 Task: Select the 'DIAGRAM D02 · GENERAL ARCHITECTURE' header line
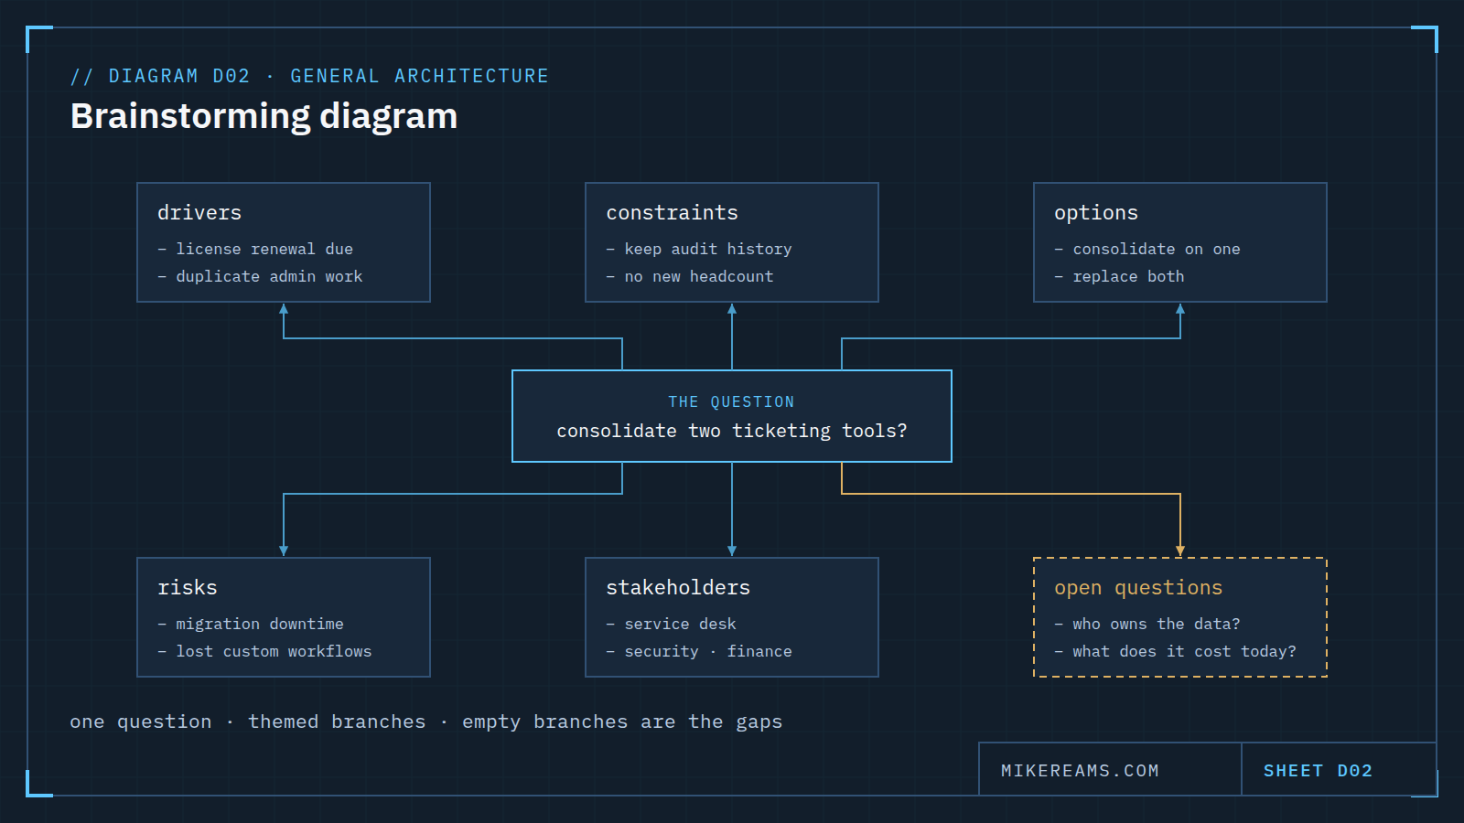click(x=309, y=76)
